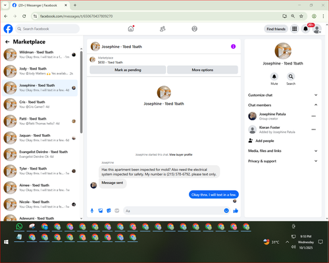Open Nicole - 1bed 1bath conversation
This screenshot has height=263, width=329.
pos(40,204)
